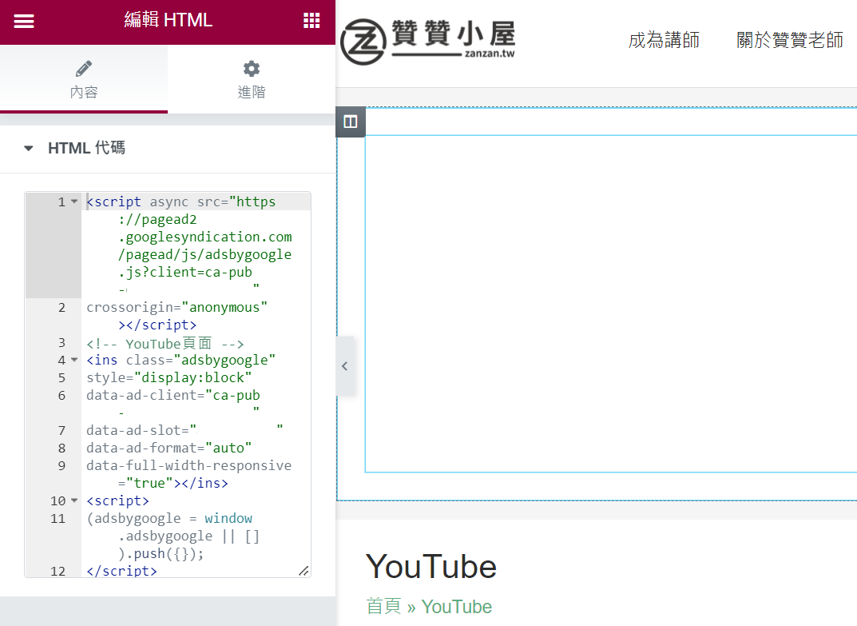Open the 關於贊贊老師 menu link
Image resolution: width=857 pixels, height=626 pixels.
[790, 40]
